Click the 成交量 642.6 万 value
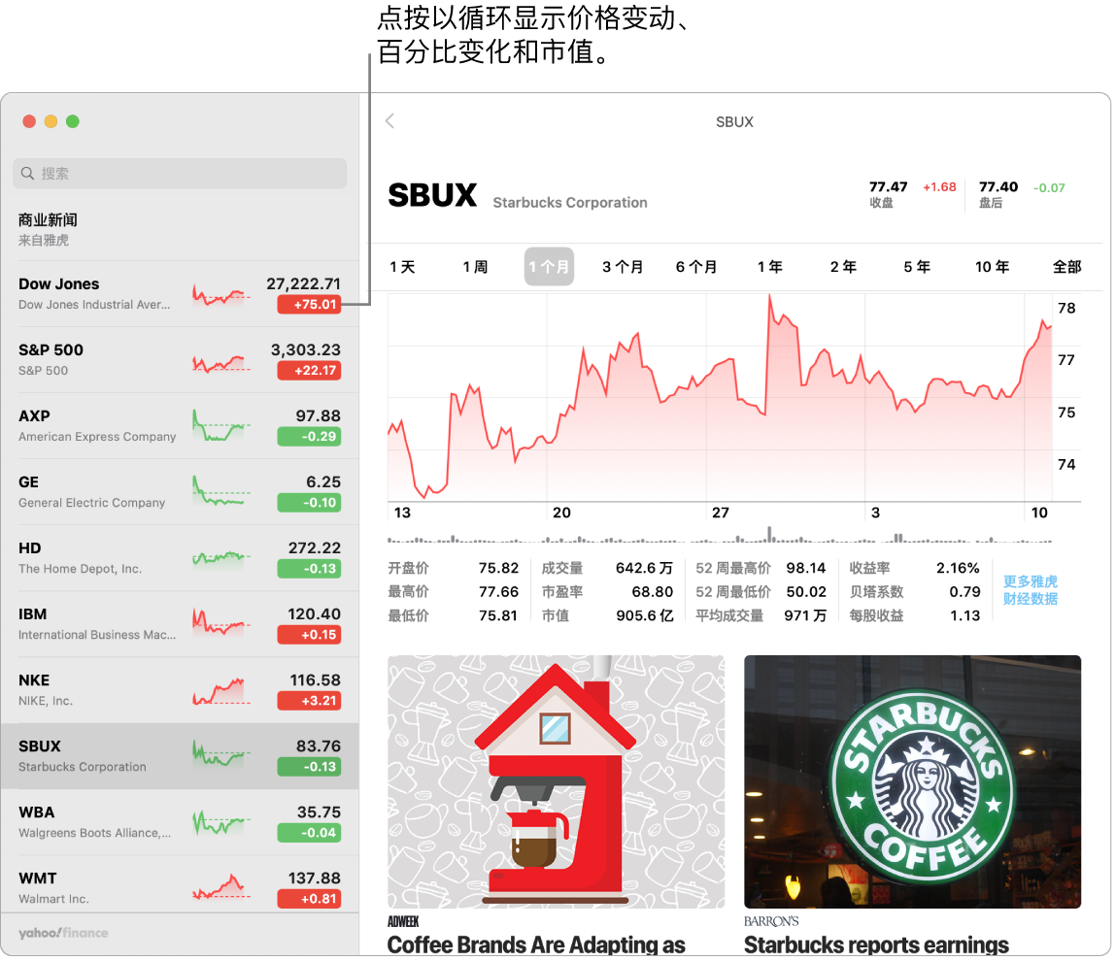Screen dimensions: 1116x961 tap(644, 568)
